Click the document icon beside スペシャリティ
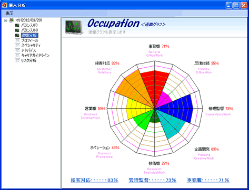 tap(17, 46)
